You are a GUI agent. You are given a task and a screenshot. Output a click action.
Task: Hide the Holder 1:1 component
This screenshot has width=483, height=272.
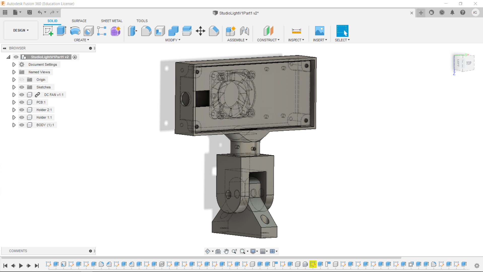(22, 117)
